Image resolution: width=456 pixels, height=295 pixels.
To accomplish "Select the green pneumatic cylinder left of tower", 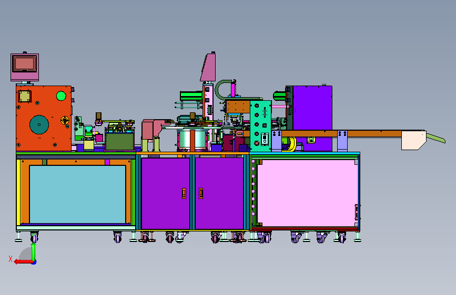I will pos(191,96).
